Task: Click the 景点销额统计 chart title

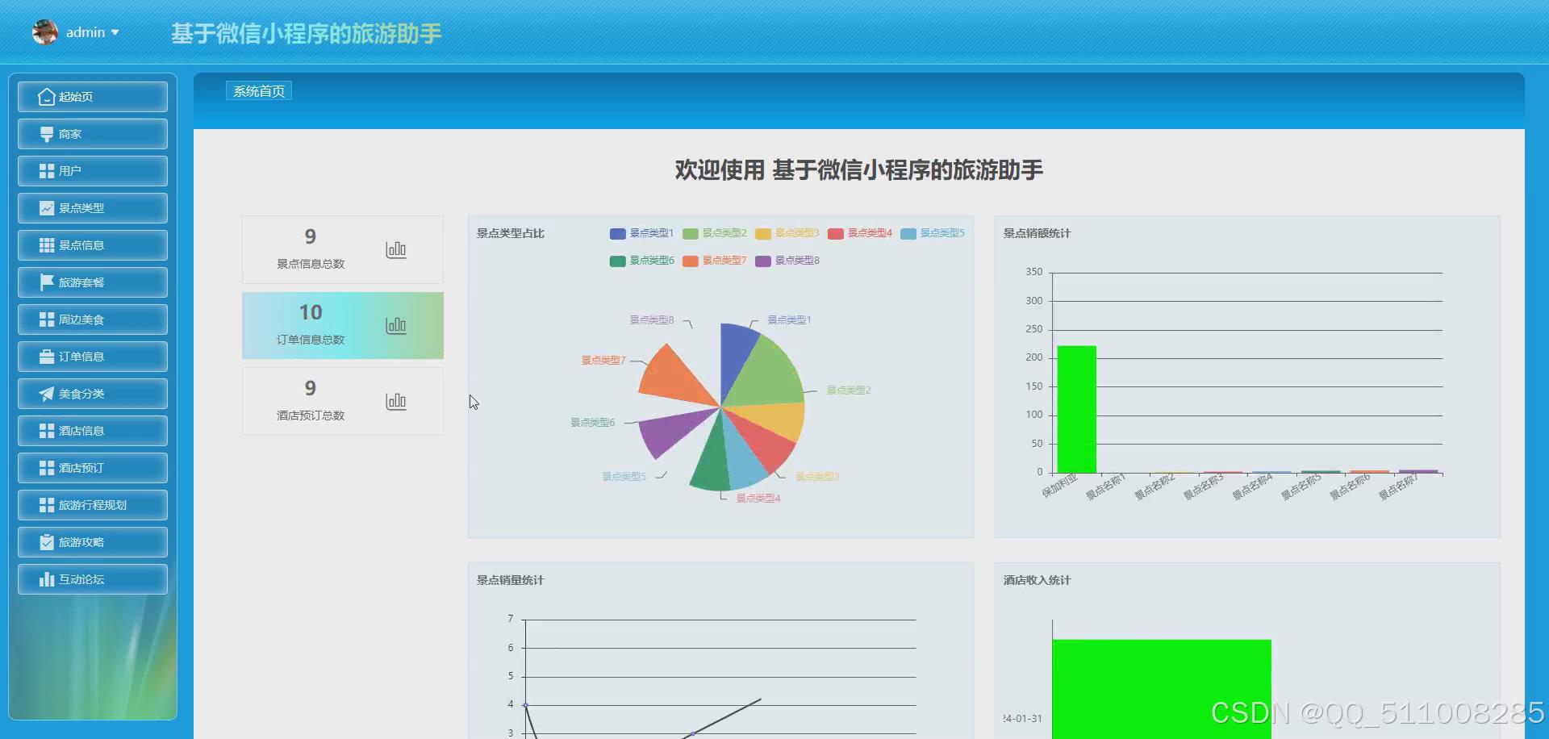Action: (x=1038, y=233)
